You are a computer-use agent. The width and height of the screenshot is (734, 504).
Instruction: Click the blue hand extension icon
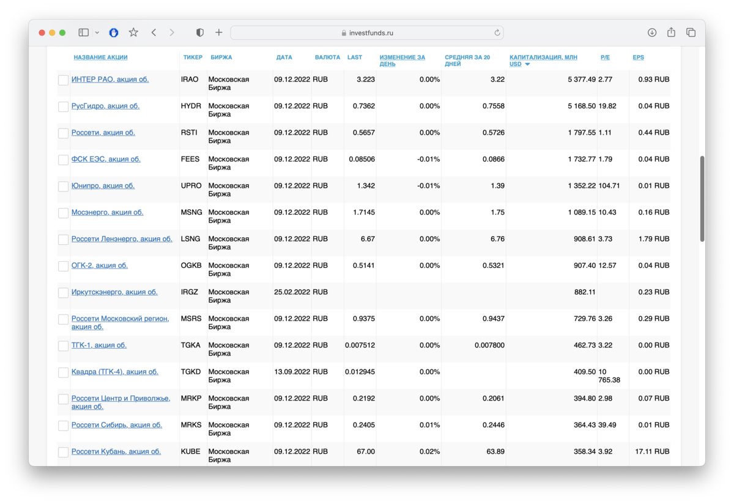click(x=114, y=32)
